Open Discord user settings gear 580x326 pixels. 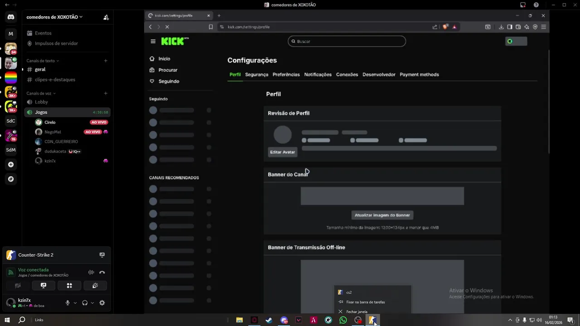pyautogui.click(x=102, y=303)
